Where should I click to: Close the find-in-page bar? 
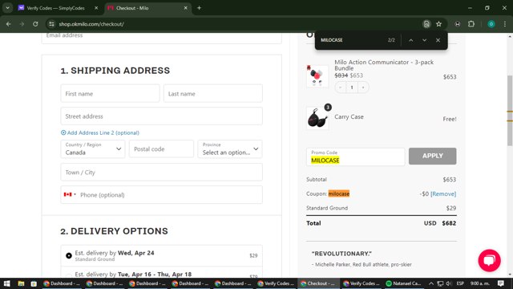438,40
